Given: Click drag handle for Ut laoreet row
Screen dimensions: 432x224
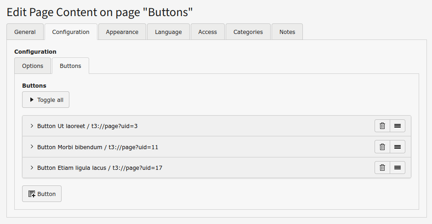Looking at the screenshot, I should point(398,126).
